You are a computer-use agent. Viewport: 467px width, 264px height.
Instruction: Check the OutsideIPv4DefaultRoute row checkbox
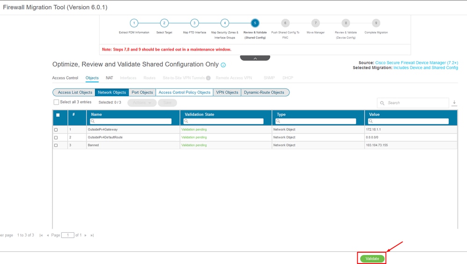[56, 137]
